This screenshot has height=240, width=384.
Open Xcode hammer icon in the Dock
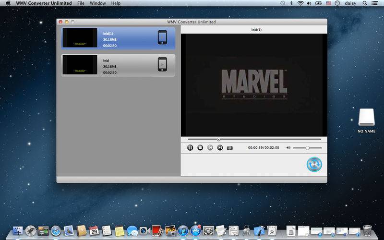coord(259,231)
